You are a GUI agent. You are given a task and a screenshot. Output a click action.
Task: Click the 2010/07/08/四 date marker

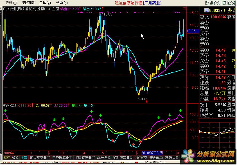(152, 153)
